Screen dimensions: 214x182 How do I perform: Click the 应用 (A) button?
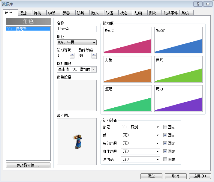tap(200, 176)
